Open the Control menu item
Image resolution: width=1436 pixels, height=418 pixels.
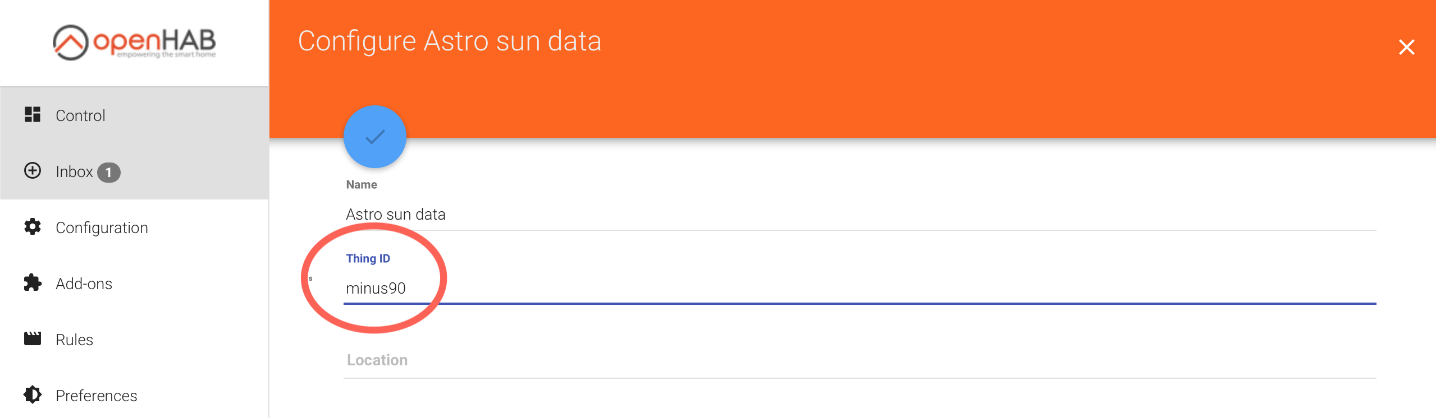(80, 115)
